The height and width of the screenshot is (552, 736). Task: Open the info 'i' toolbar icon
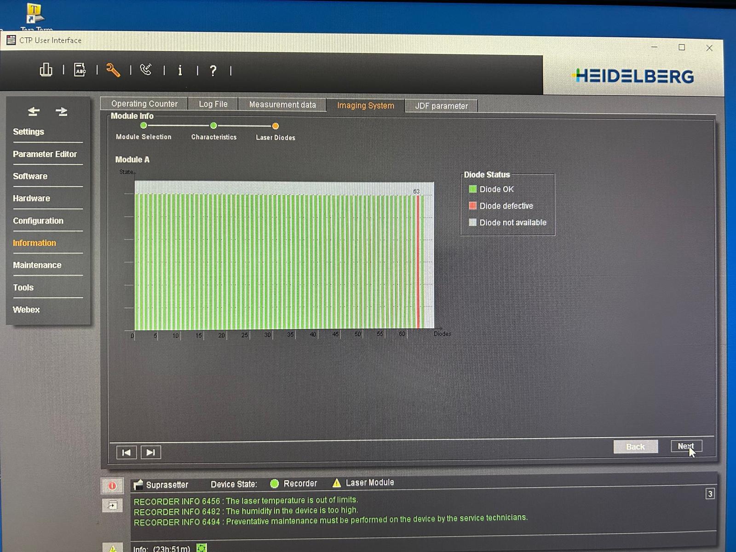click(x=180, y=70)
